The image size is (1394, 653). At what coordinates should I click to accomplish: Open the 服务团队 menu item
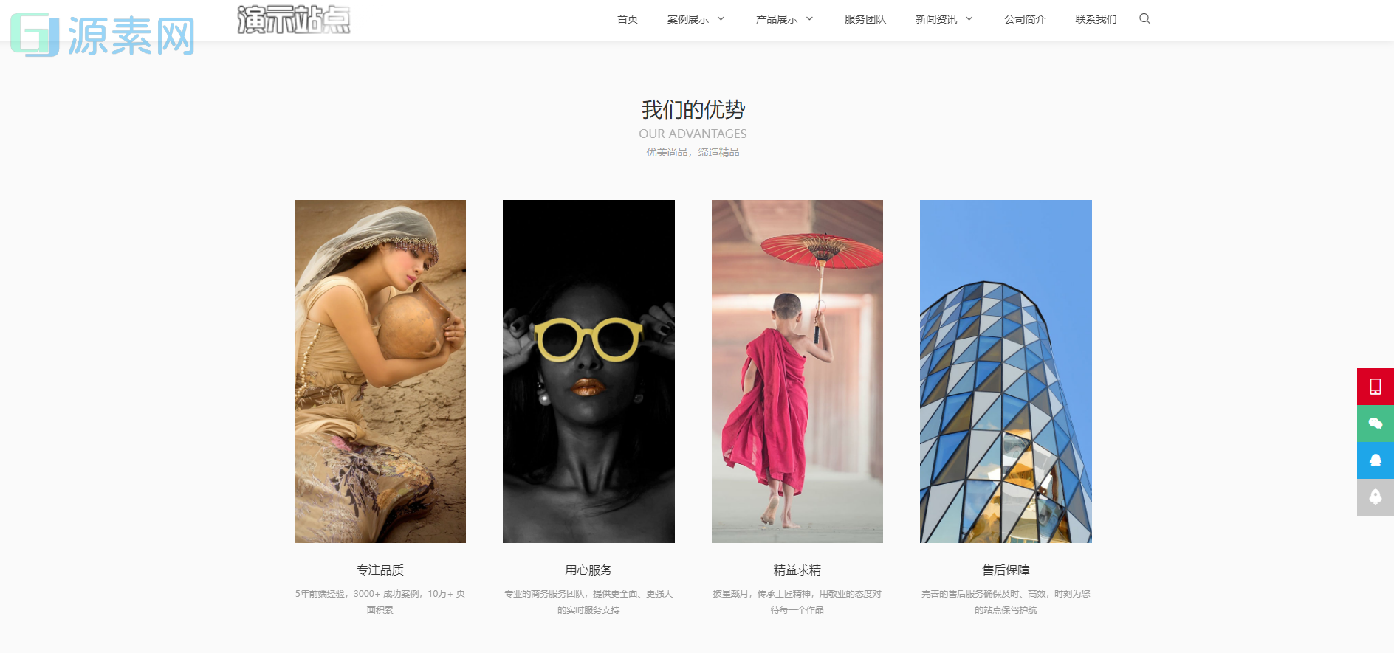(865, 19)
